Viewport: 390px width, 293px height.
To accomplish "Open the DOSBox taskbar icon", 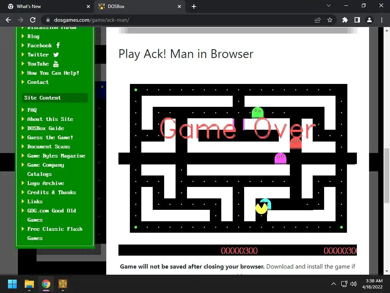I will point(63,284).
